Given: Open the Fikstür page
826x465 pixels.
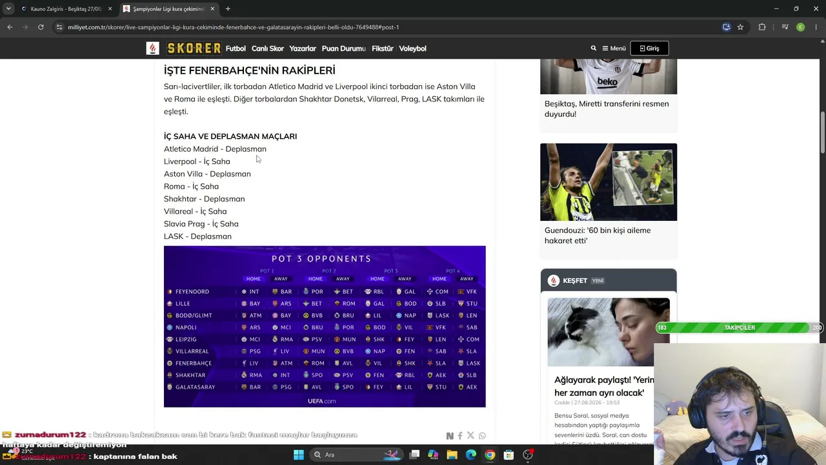Looking at the screenshot, I should (x=383, y=48).
